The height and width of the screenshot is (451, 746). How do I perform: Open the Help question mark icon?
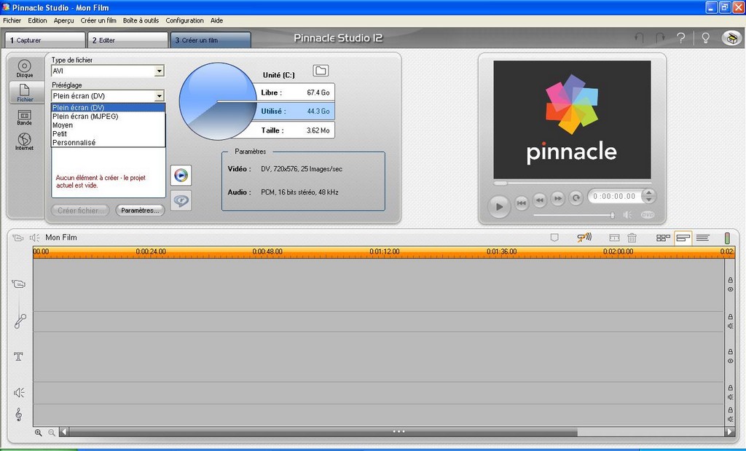tap(681, 38)
